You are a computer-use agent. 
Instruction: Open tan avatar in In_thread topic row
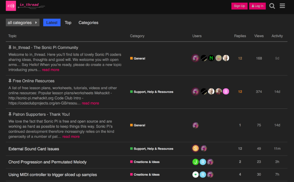coord(218,58)
